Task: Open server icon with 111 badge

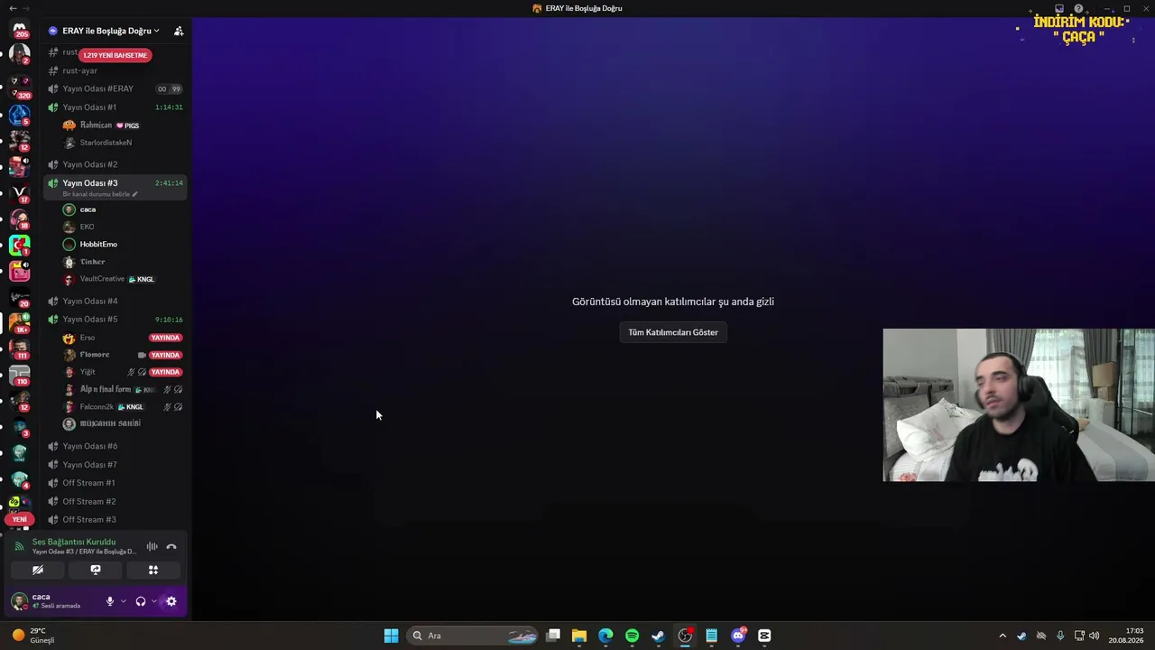Action: [20, 348]
